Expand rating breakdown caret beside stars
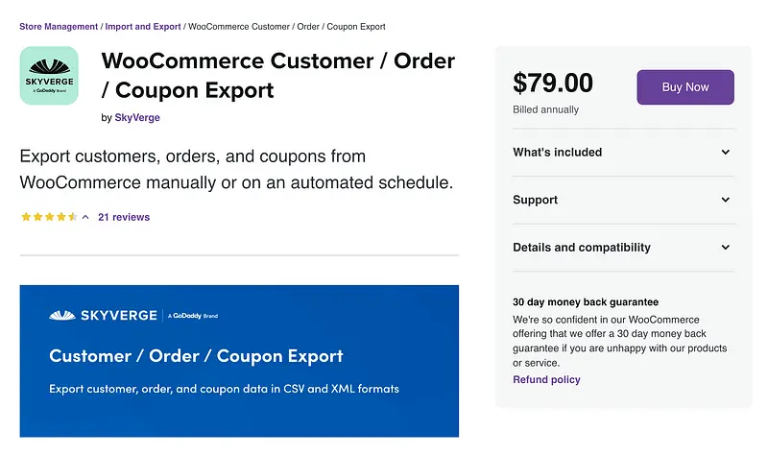Image resolution: width=768 pixels, height=455 pixels. click(85, 217)
